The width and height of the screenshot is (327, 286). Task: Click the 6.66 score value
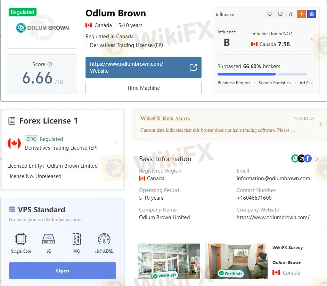tap(37, 78)
